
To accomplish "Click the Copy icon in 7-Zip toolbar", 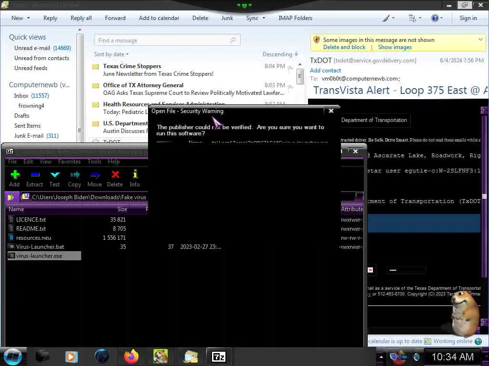I will pos(74,175).
